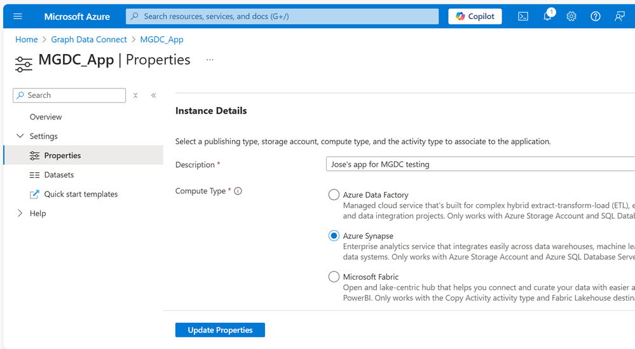Click the expand/collapse all menu icon
Image resolution: width=635 pixels, height=349 pixels.
[x=135, y=95]
